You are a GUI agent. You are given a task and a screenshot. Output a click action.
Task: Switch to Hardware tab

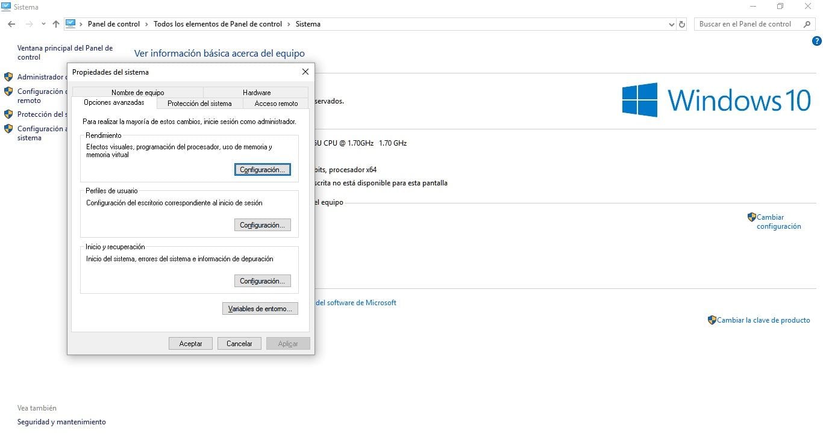pyautogui.click(x=257, y=93)
